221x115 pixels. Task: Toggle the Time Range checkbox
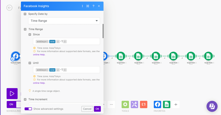[25, 29]
